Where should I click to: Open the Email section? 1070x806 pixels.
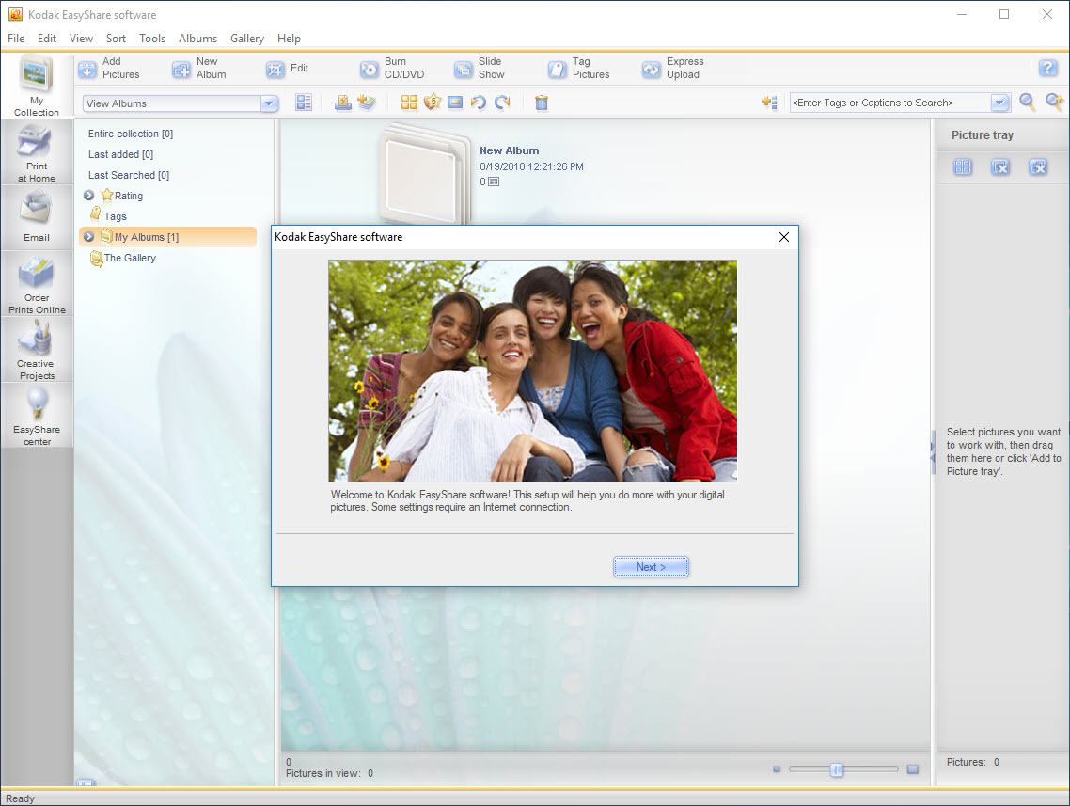[36, 217]
